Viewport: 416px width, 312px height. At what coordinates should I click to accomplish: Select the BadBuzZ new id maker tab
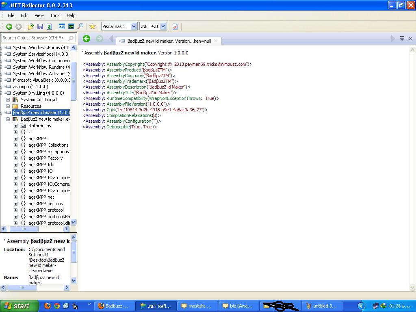point(169,41)
